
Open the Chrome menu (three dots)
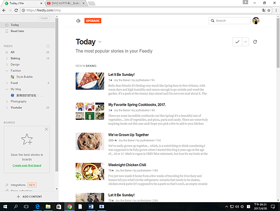pyautogui.click(x=276, y=10)
